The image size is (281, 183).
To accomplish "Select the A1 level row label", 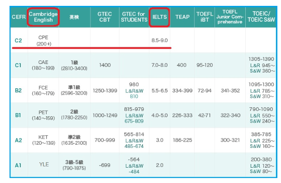I will 18,165.
